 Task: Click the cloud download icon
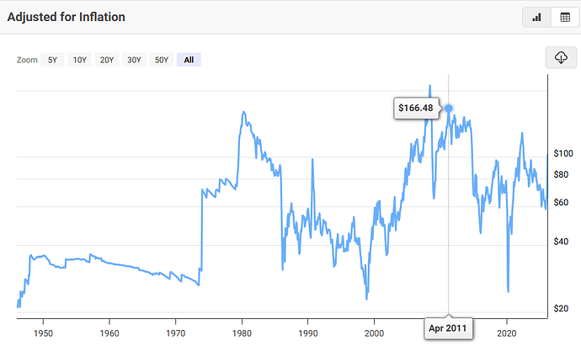point(561,57)
